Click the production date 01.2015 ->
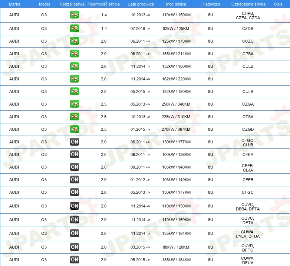This screenshot has width=290, height=266. click(140, 129)
